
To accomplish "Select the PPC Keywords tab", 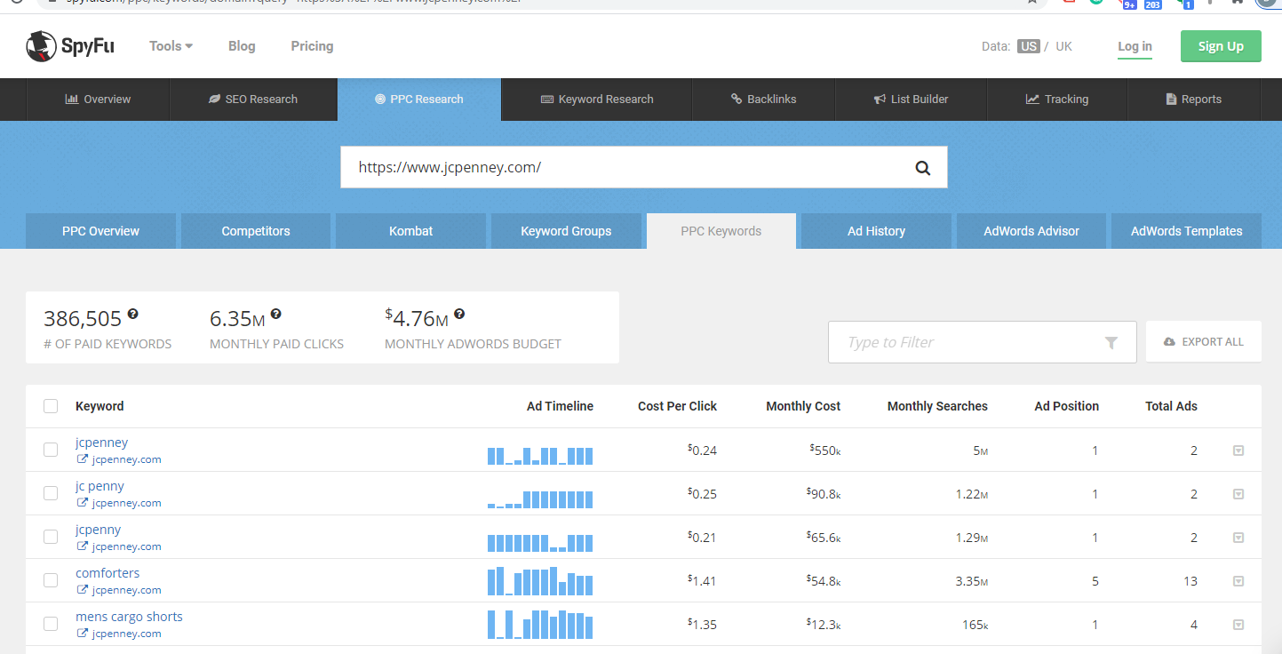I will (x=721, y=231).
